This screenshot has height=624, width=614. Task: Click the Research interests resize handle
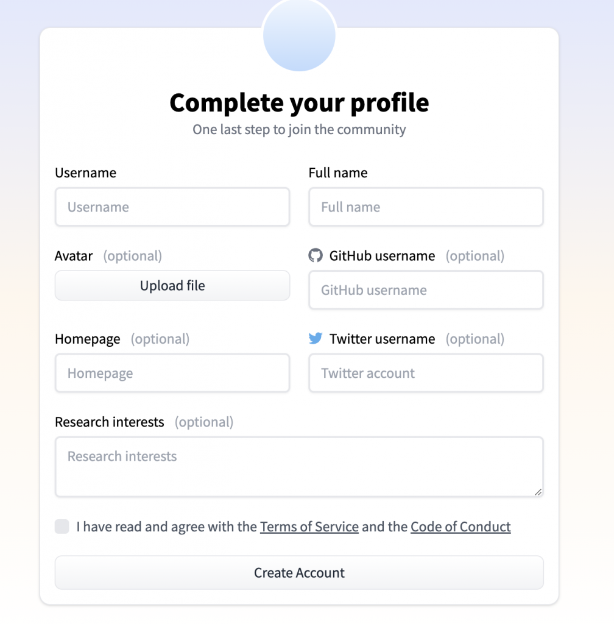538,492
